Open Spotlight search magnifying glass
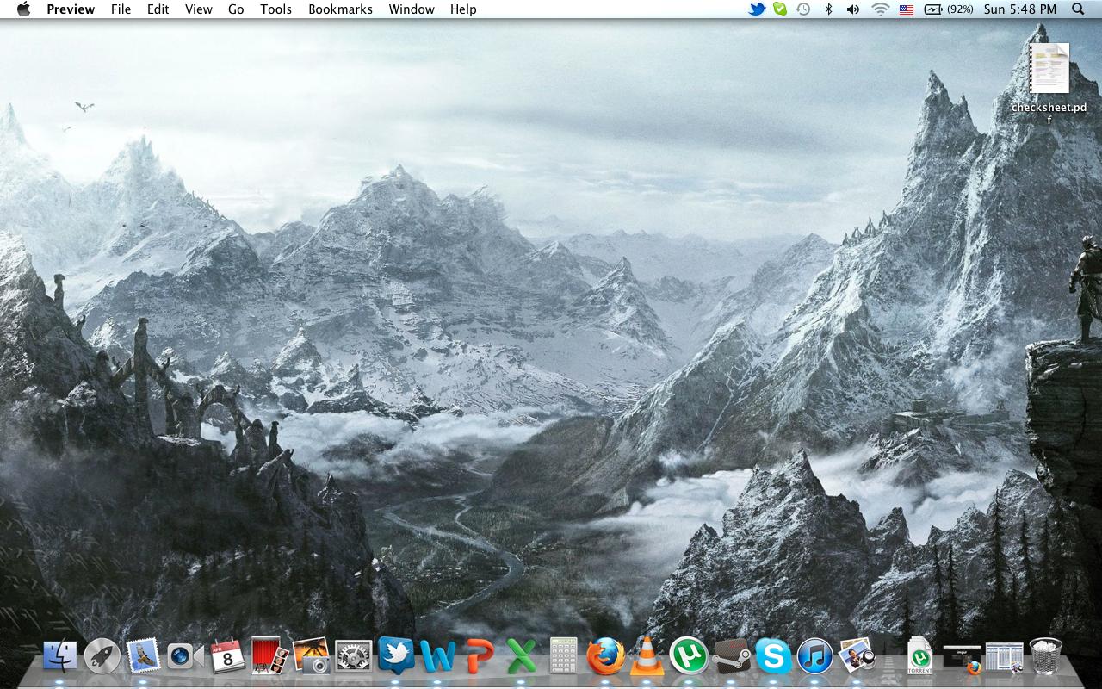1102x689 pixels. coord(1078,9)
